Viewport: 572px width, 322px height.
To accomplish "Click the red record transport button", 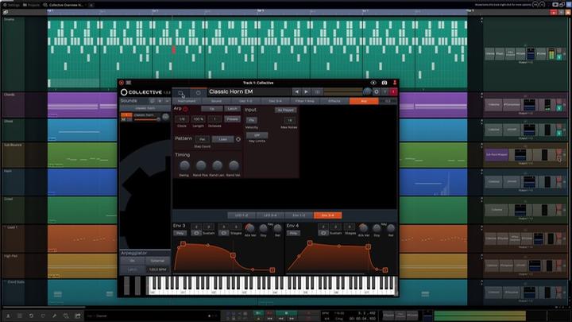I will [x=308, y=313].
